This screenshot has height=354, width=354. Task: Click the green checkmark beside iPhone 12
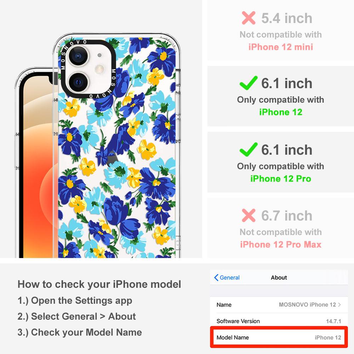[249, 83]
